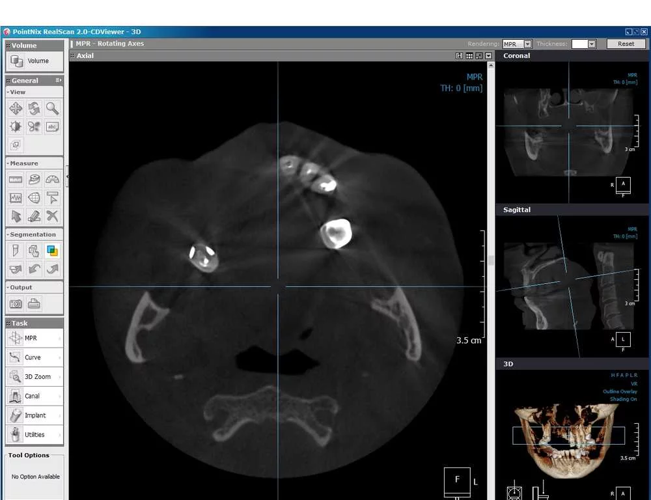The width and height of the screenshot is (651, 500).
Task: Open the Canal task
Action: coord(35,396)
